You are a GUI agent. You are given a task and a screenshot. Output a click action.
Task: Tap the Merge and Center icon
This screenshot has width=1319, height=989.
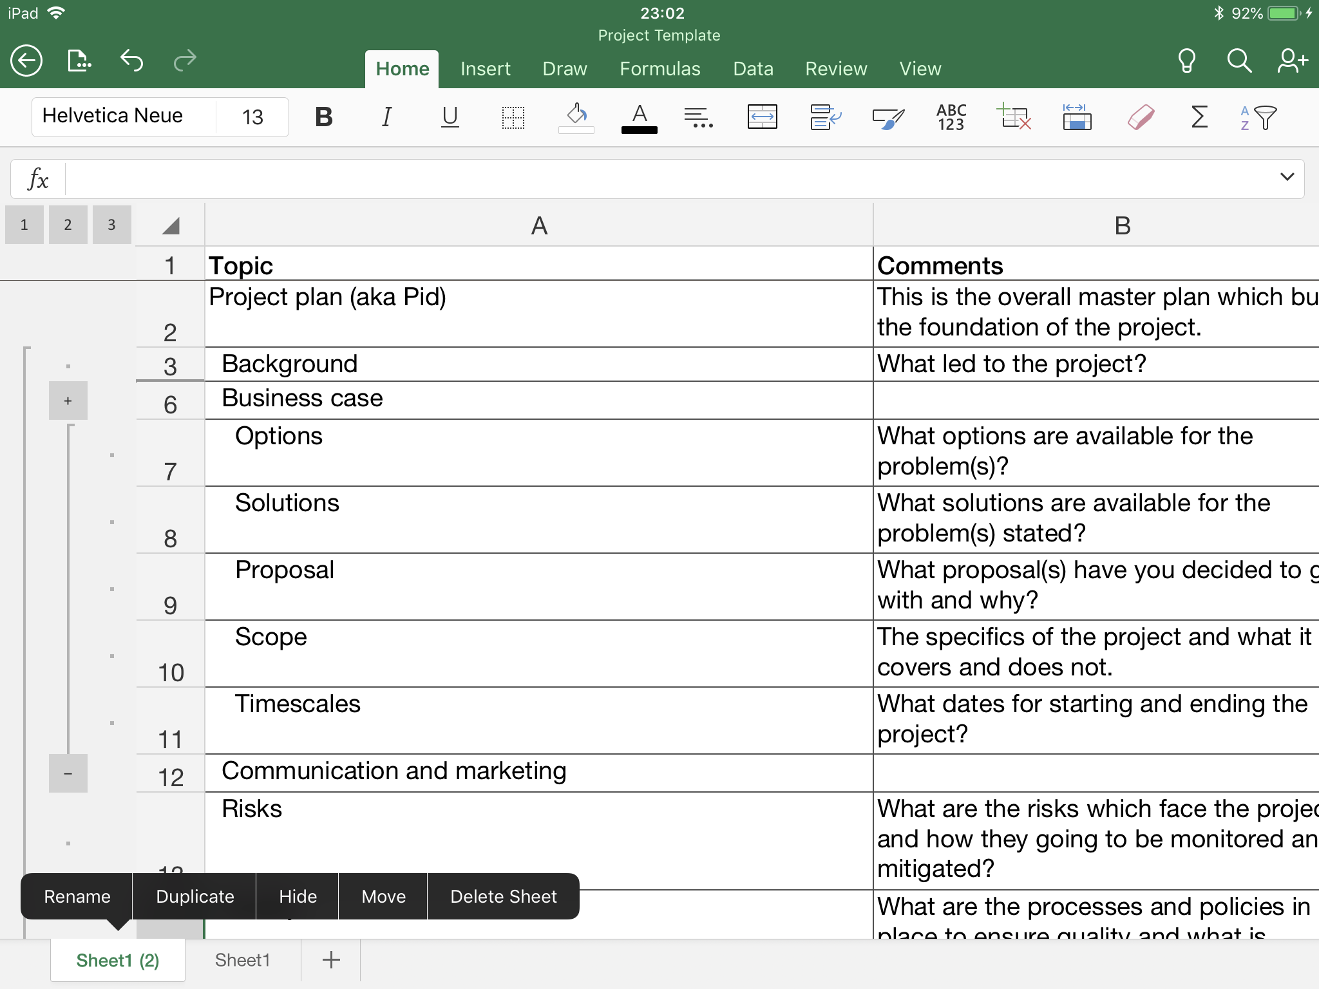(x=762, y=117)
